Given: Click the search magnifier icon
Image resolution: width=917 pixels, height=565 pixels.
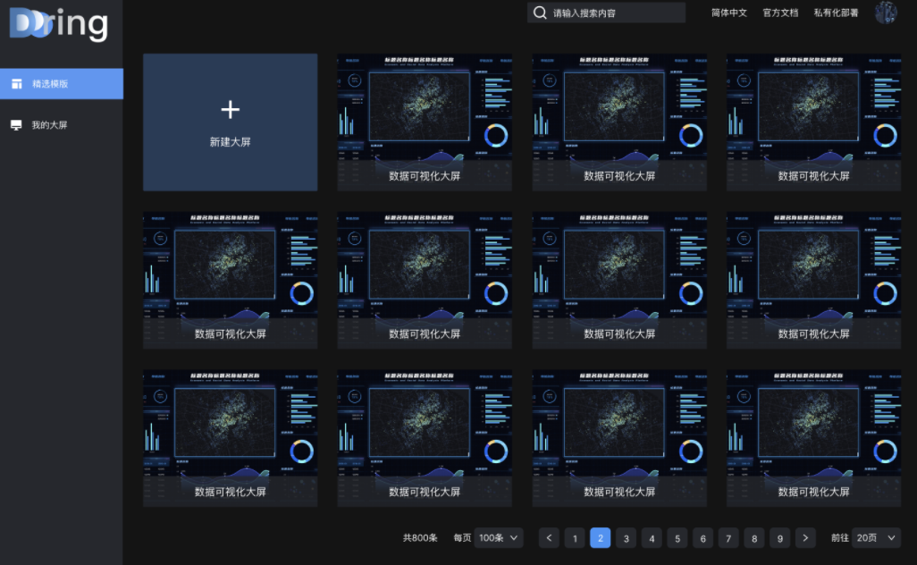Looking at the screenshot, I should (540, 13).
